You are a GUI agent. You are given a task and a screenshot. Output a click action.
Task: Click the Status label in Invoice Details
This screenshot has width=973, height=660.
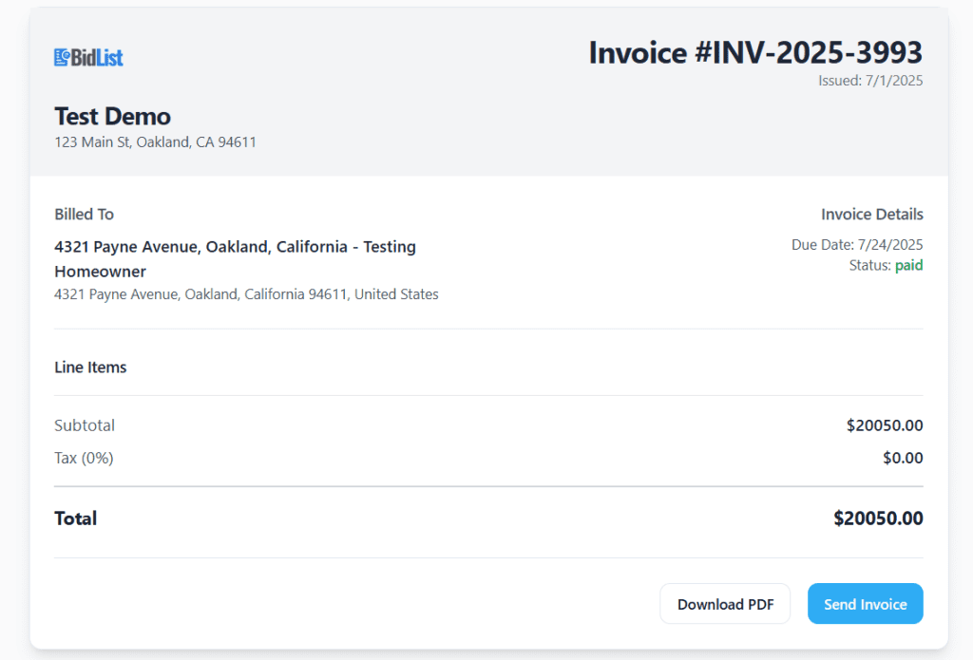(x=867, y=265)
